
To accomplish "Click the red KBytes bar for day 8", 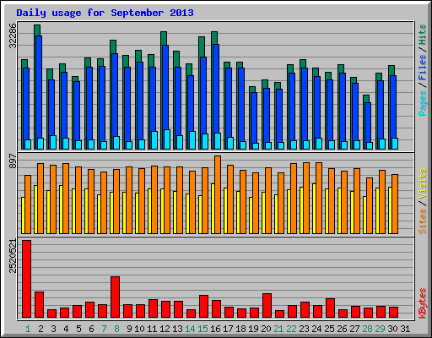I will 116,297.
